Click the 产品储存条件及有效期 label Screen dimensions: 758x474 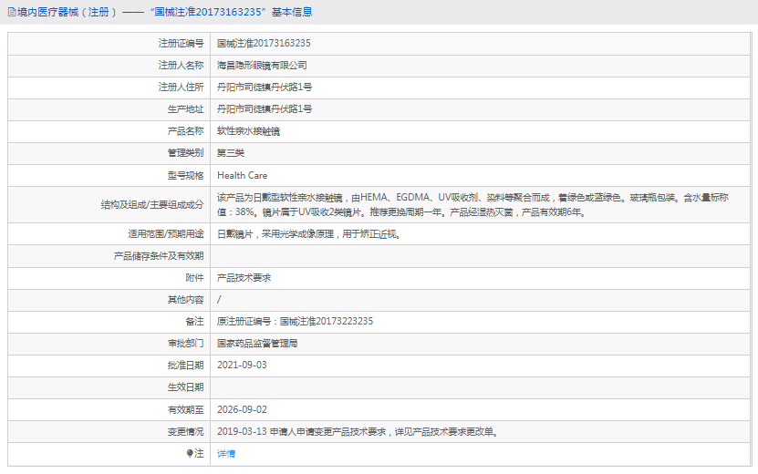click(159, 256)
